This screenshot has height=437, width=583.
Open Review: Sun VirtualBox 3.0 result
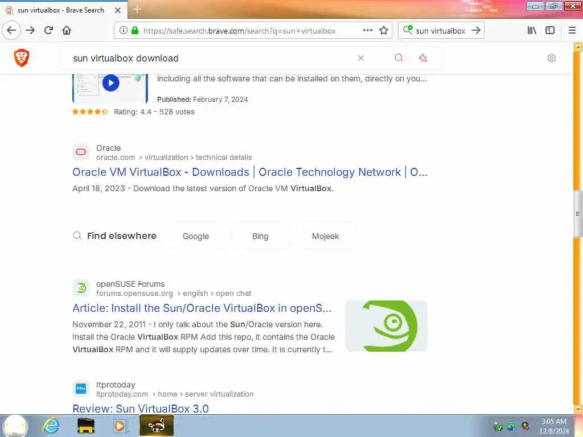[141, 409]
